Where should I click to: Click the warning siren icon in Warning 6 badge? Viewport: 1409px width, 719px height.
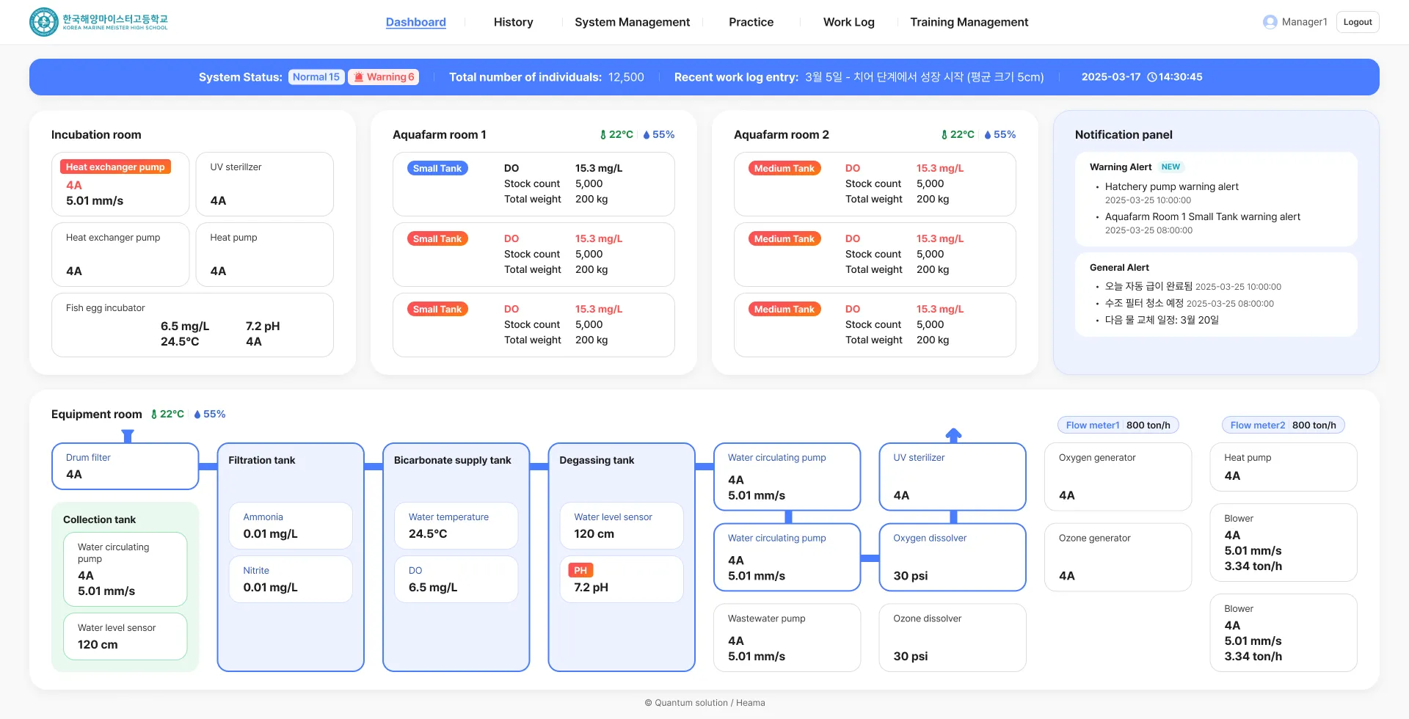[x=359, y=77]
